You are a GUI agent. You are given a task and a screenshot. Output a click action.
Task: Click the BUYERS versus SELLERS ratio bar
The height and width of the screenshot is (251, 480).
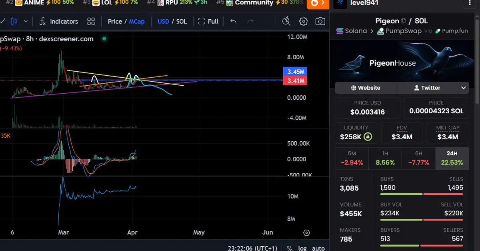click(422, 245)
